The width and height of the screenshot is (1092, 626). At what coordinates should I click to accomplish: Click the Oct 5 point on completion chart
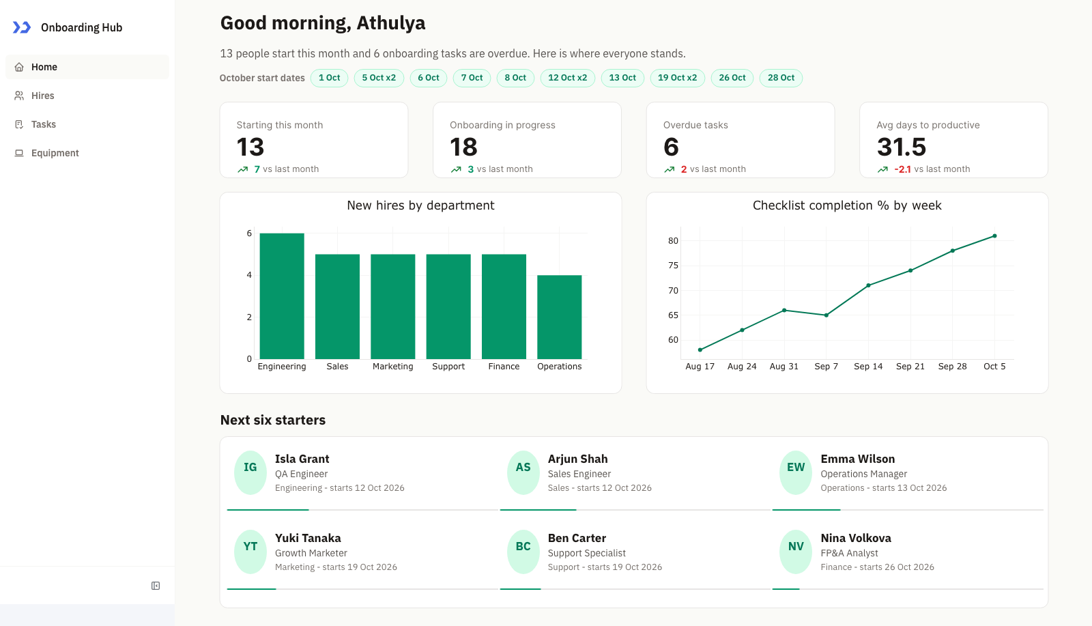coord(994,236)
